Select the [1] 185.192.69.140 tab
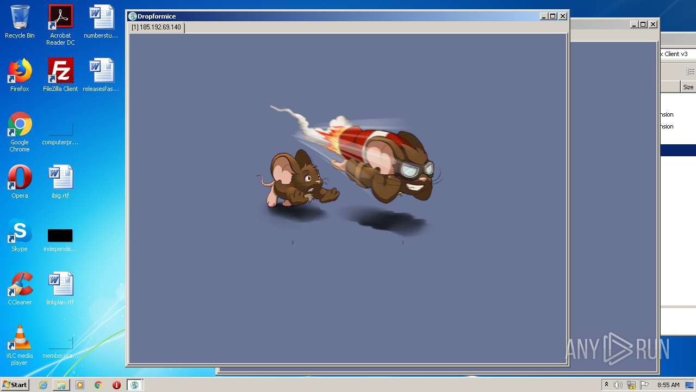The image size is (696, 392). coord(157,27)
